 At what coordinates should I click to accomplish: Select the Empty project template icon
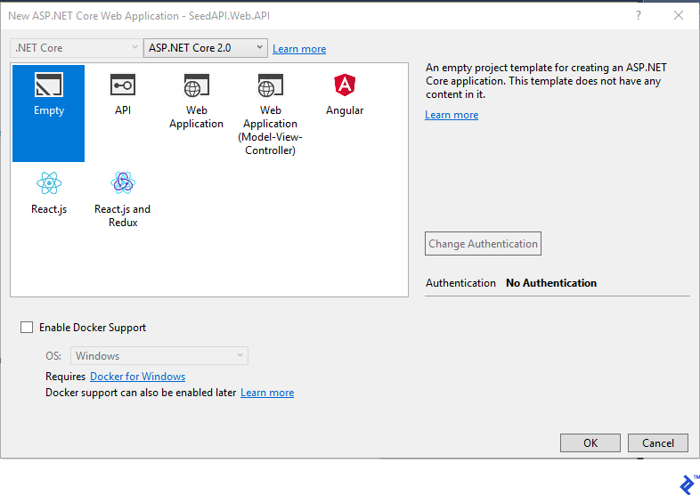click(49, 86)
